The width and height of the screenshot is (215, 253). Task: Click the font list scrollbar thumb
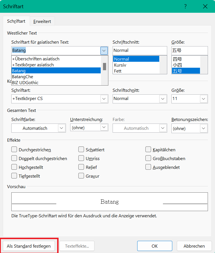click(104, 66)
